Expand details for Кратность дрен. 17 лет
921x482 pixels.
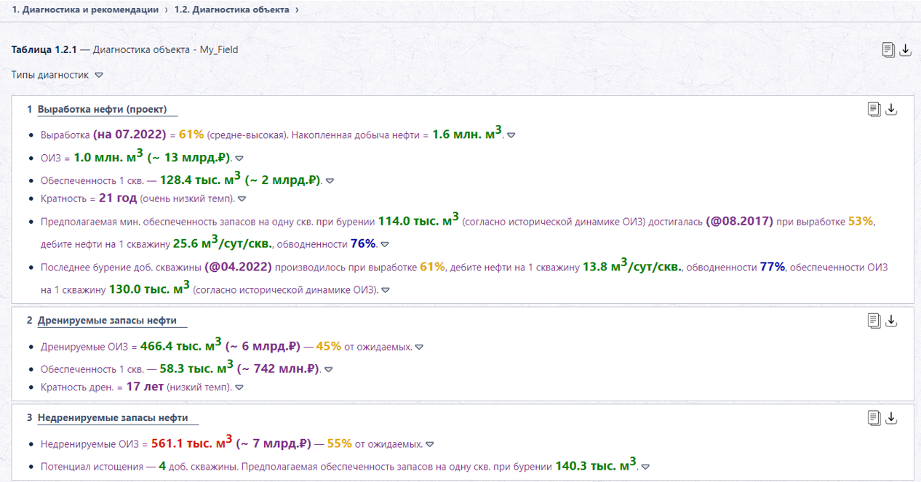coord(239,388)
